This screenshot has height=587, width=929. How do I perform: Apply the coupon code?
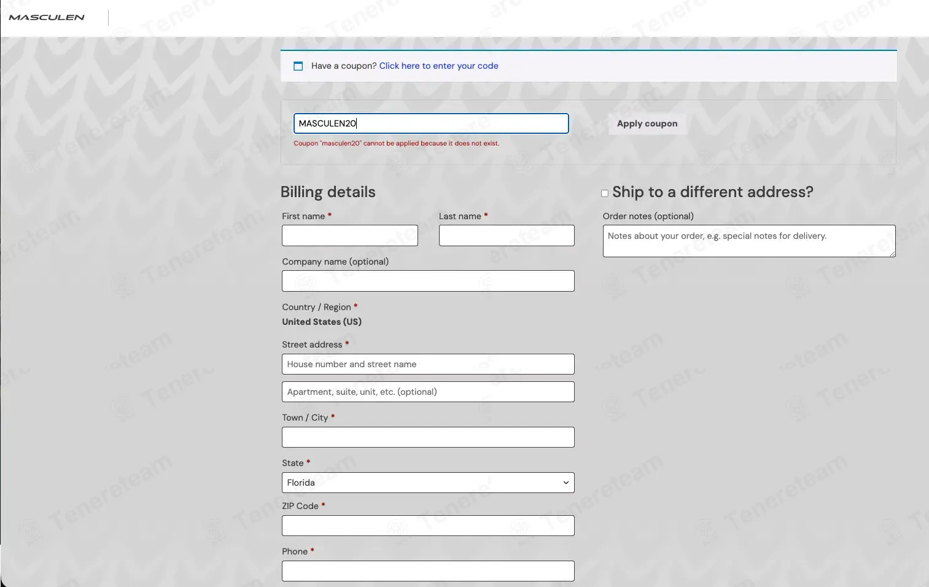(647, 123)
